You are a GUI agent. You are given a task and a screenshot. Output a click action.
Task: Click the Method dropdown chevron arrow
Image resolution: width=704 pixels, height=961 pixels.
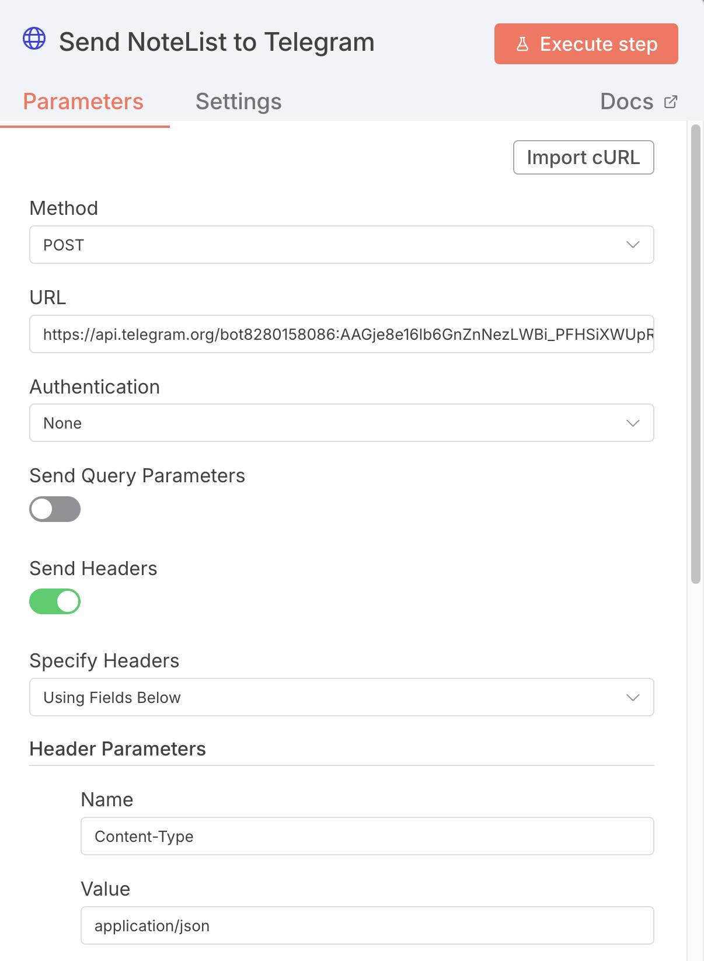click(633, 245)
